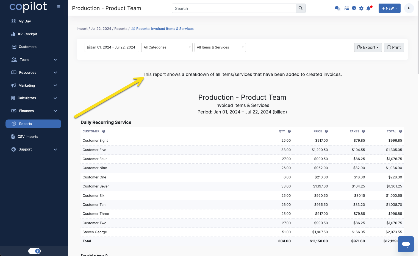Click the Customer Ten row name

tap(94, 205)
